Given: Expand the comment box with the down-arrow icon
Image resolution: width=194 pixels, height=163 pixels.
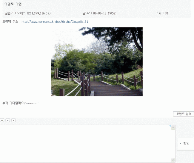Looking at the screenshot, I should [13, 120].
